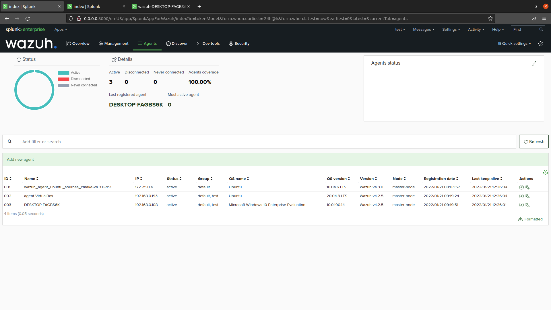
Task: Click the wazuh_agent_ubuntu_sources_cmake-v4.3.0-rc2 row name
Action: (68, 187)
